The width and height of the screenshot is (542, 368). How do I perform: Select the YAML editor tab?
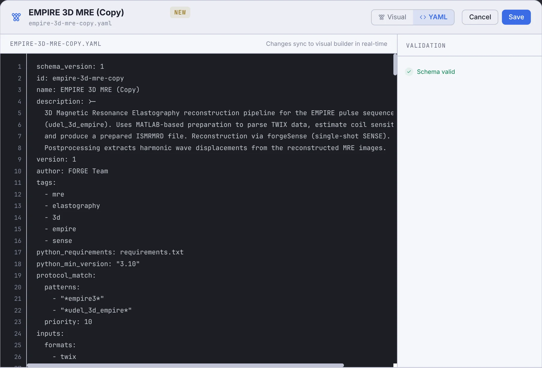pyautogui.click(x=433, y=17)
